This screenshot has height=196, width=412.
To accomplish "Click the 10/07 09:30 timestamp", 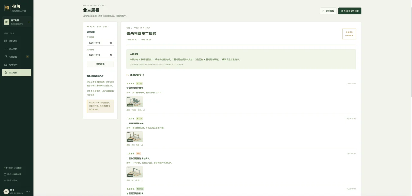I will (351, 119).
